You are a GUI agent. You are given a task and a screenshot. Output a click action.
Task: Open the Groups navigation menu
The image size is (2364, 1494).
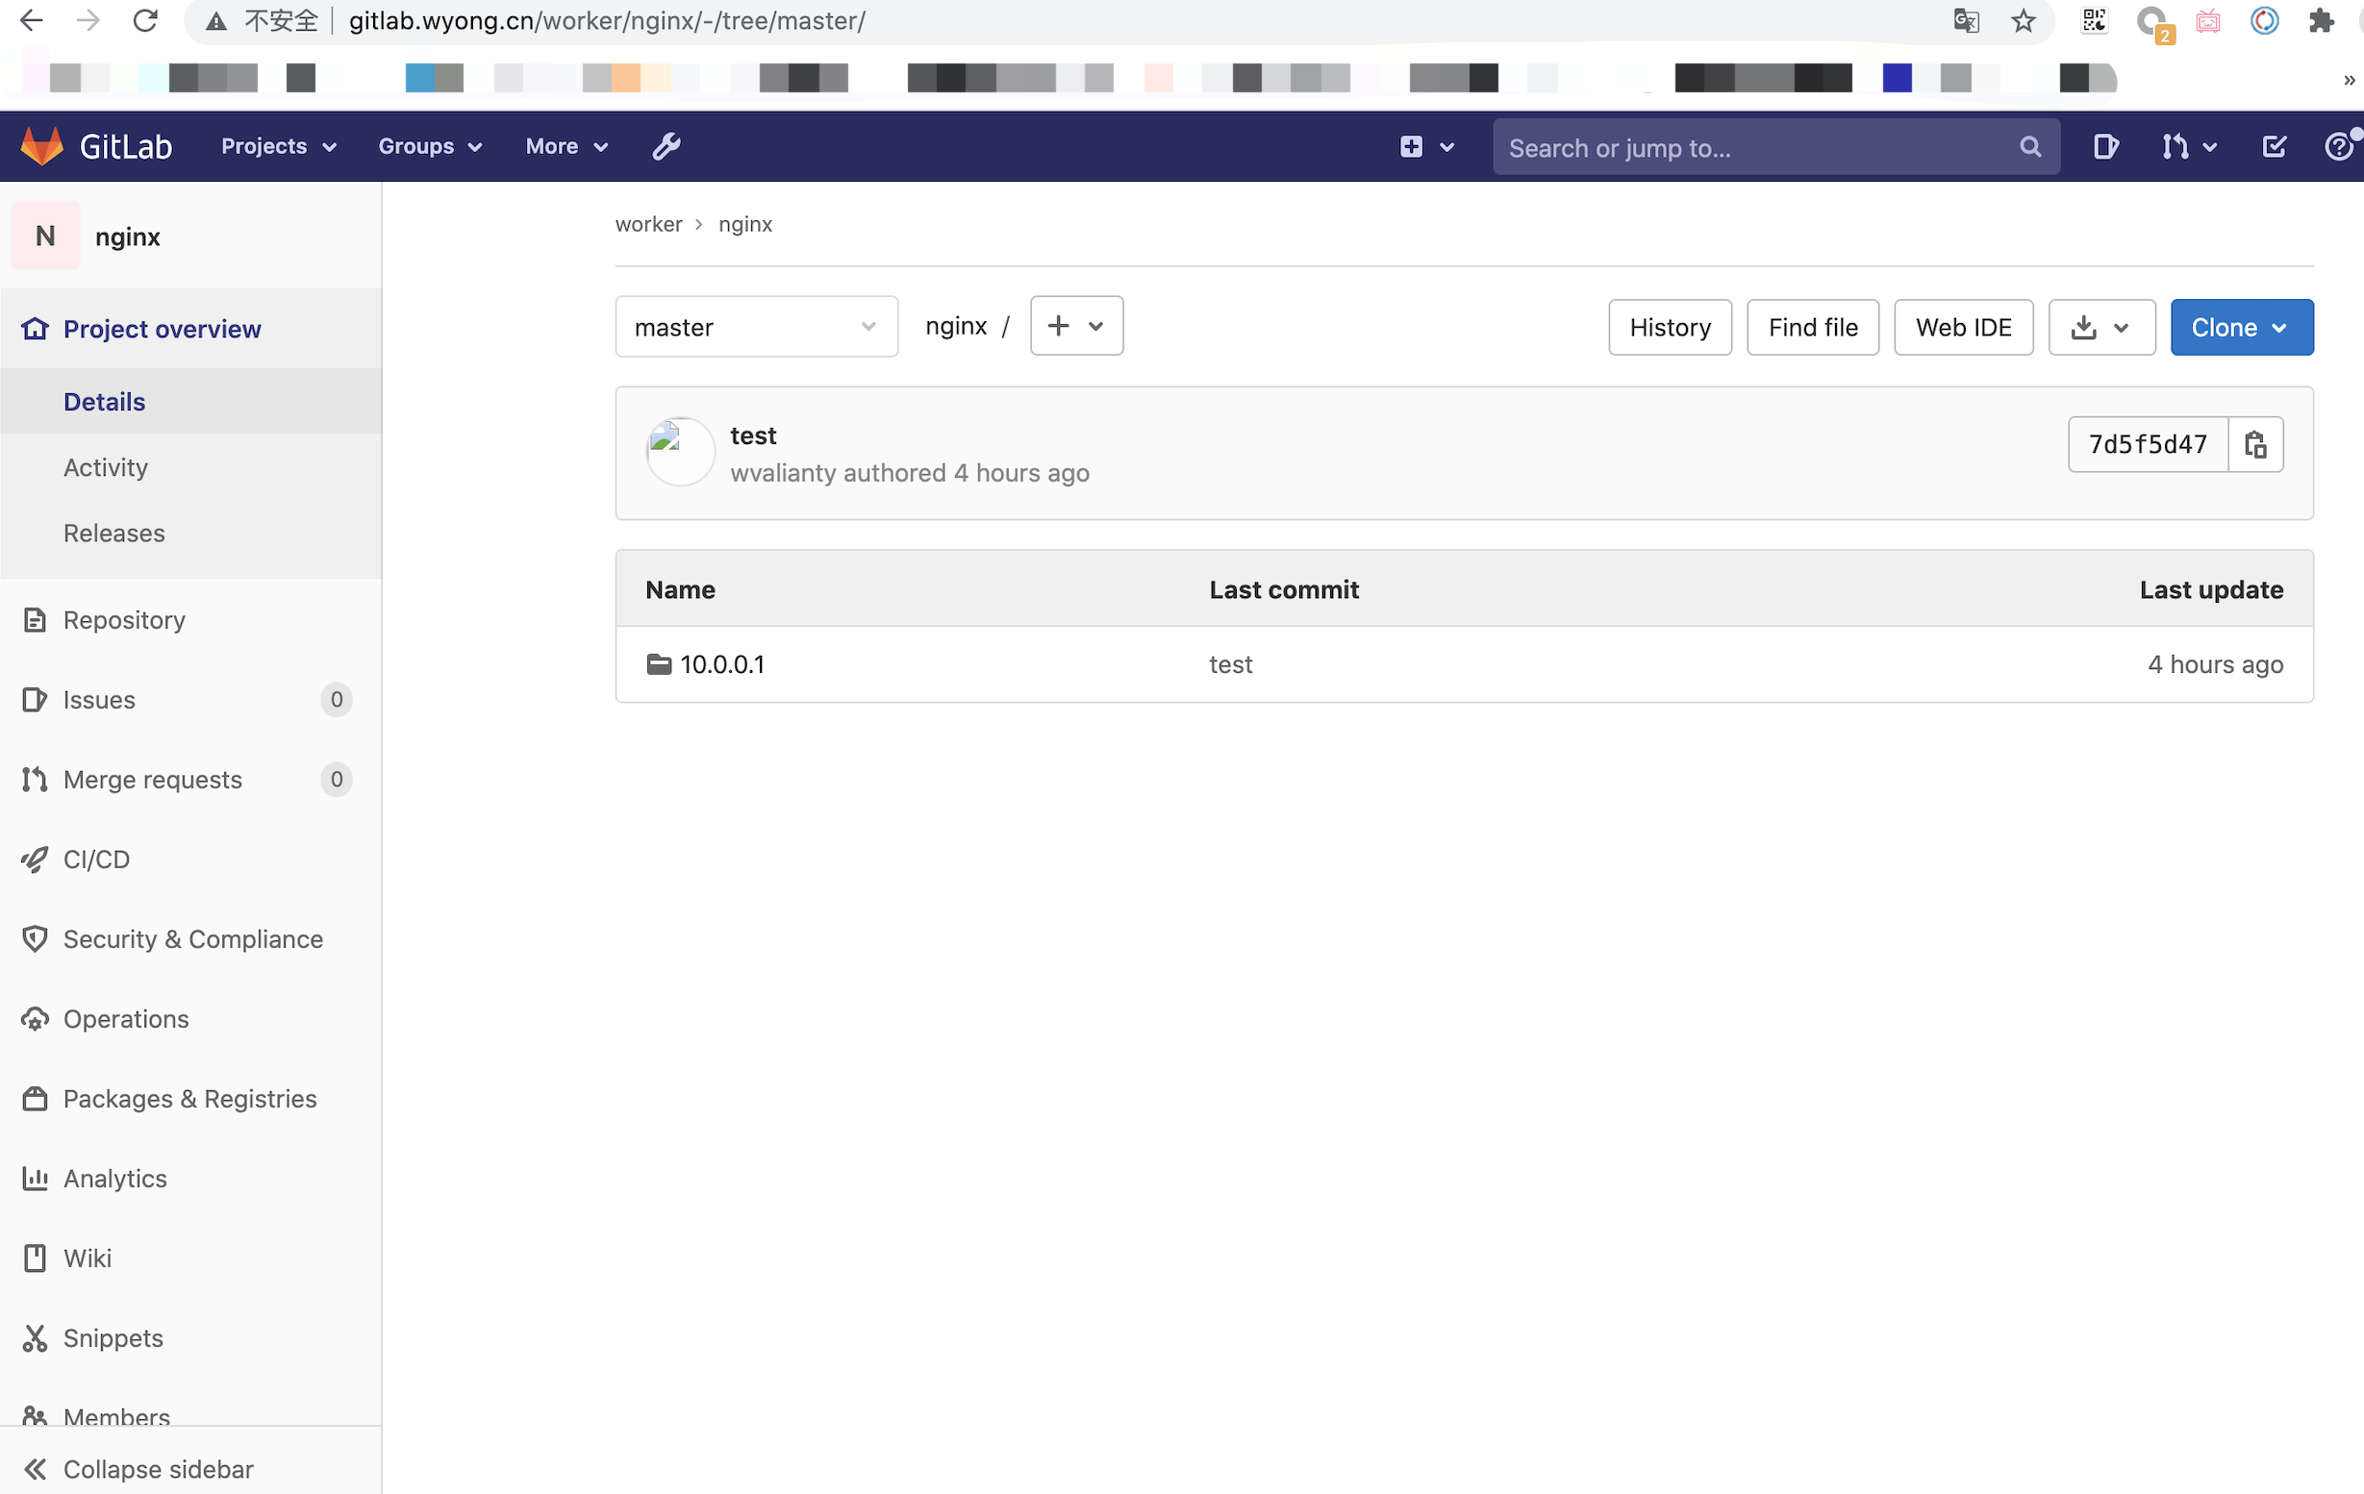click(x=429, y=146)
